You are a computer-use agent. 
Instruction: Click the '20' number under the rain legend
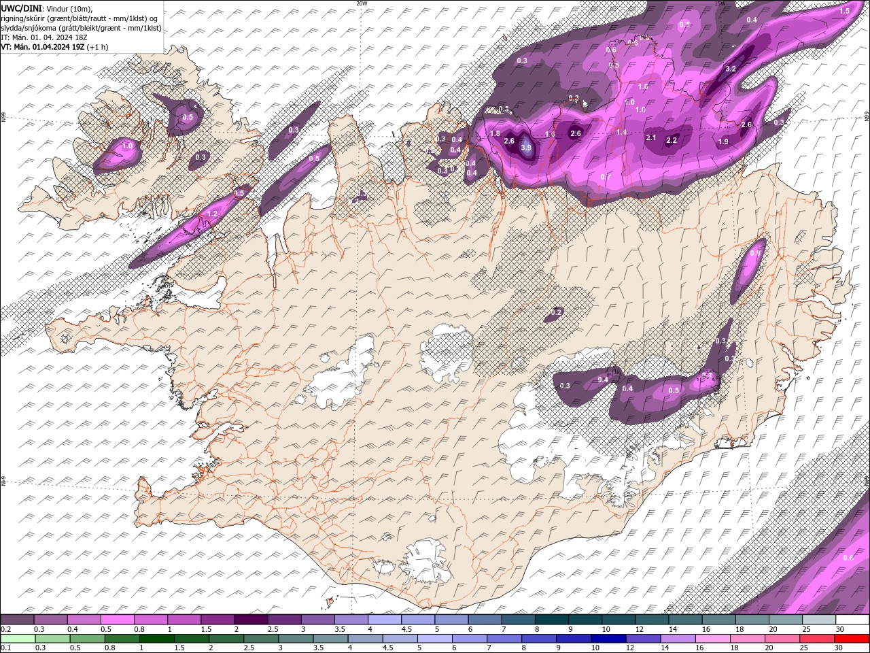click(x=769, y=648)
